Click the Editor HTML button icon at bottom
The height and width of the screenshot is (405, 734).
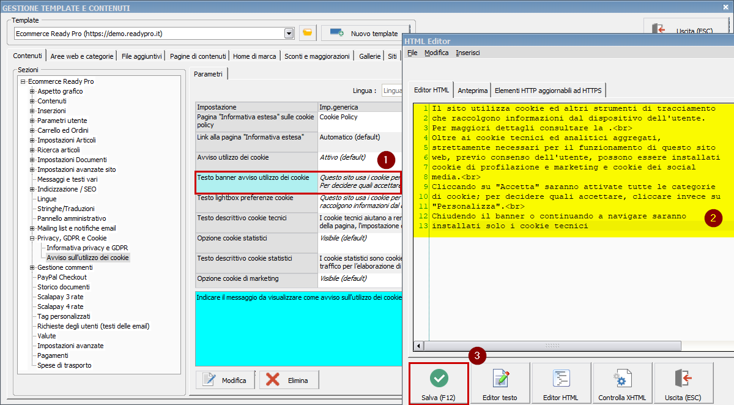(561, 378)
